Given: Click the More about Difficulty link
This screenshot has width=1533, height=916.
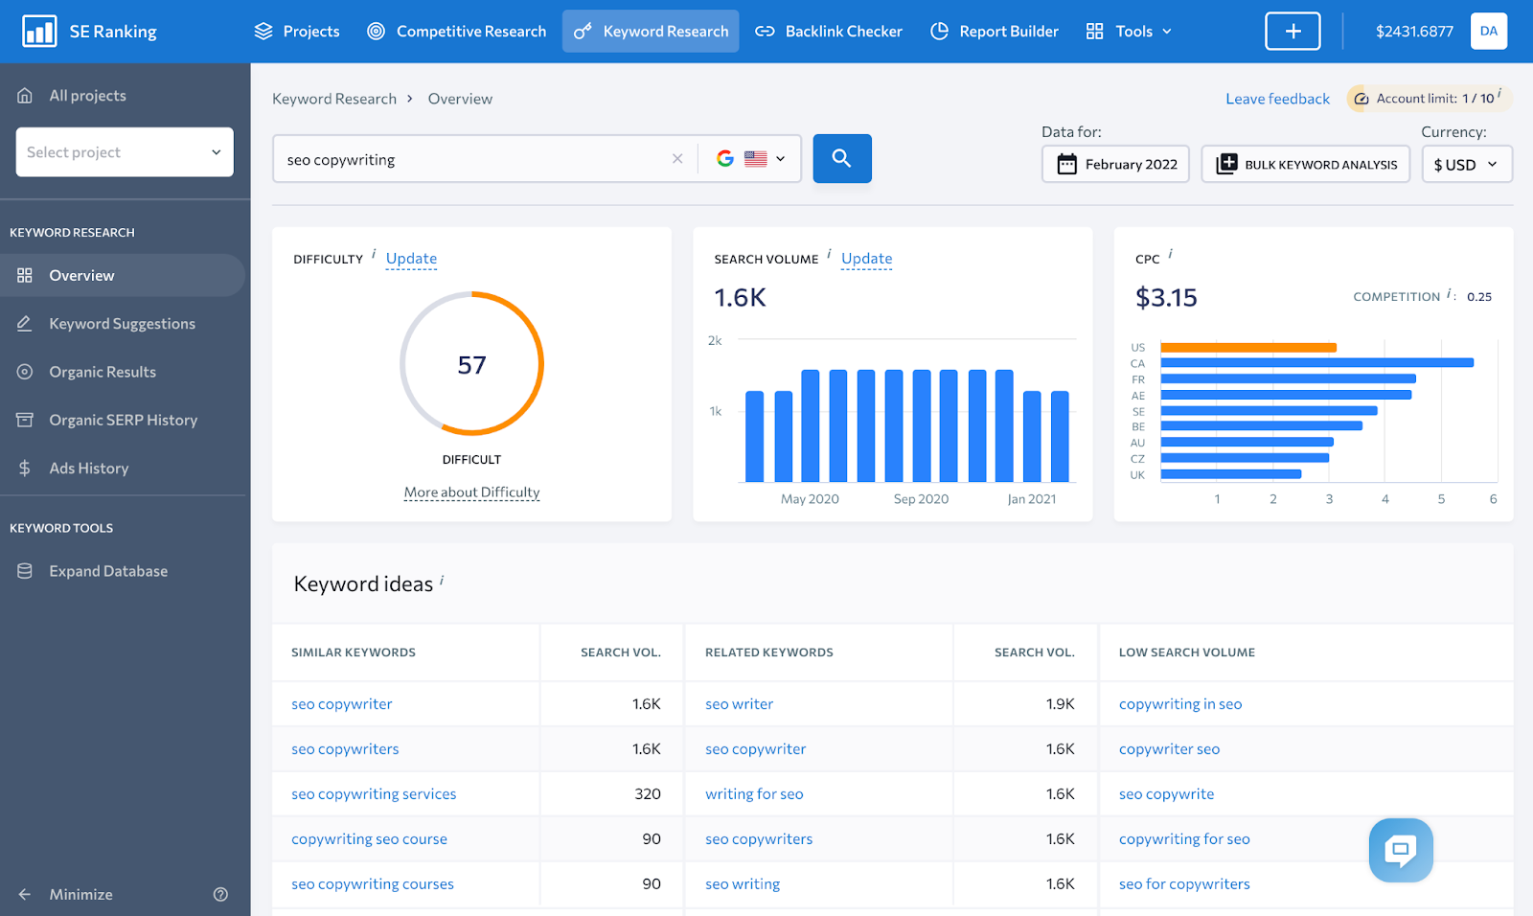Looking at the screenshot, I should click(x=471, y=492).
